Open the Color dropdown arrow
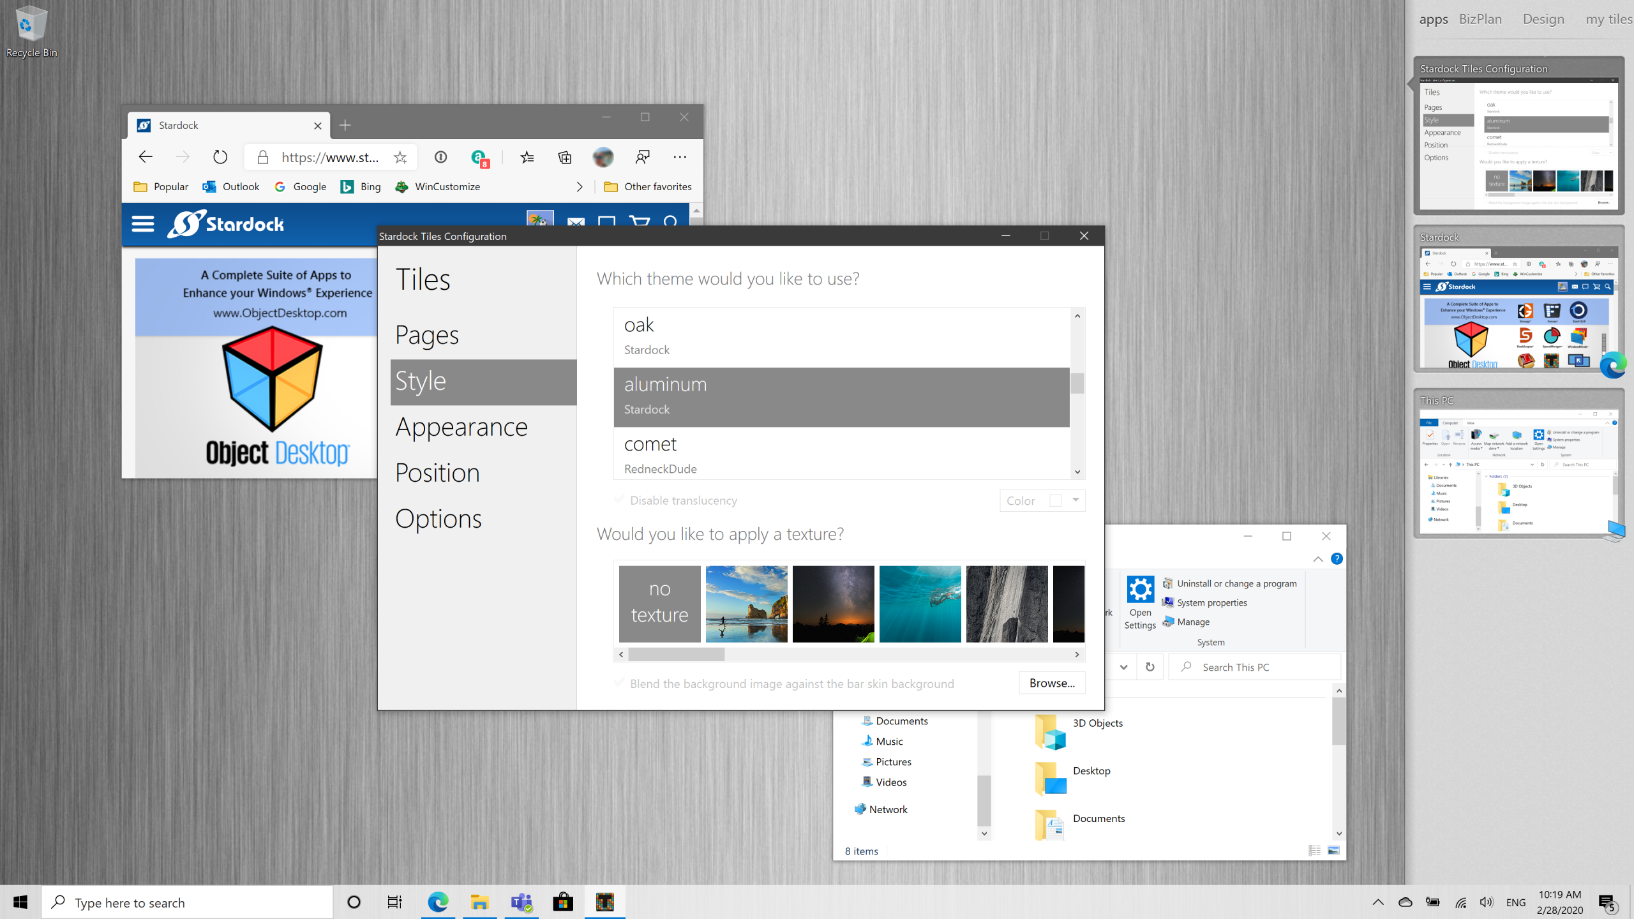This screenshot has width=1634, height=919. [x=1076, y=500]
